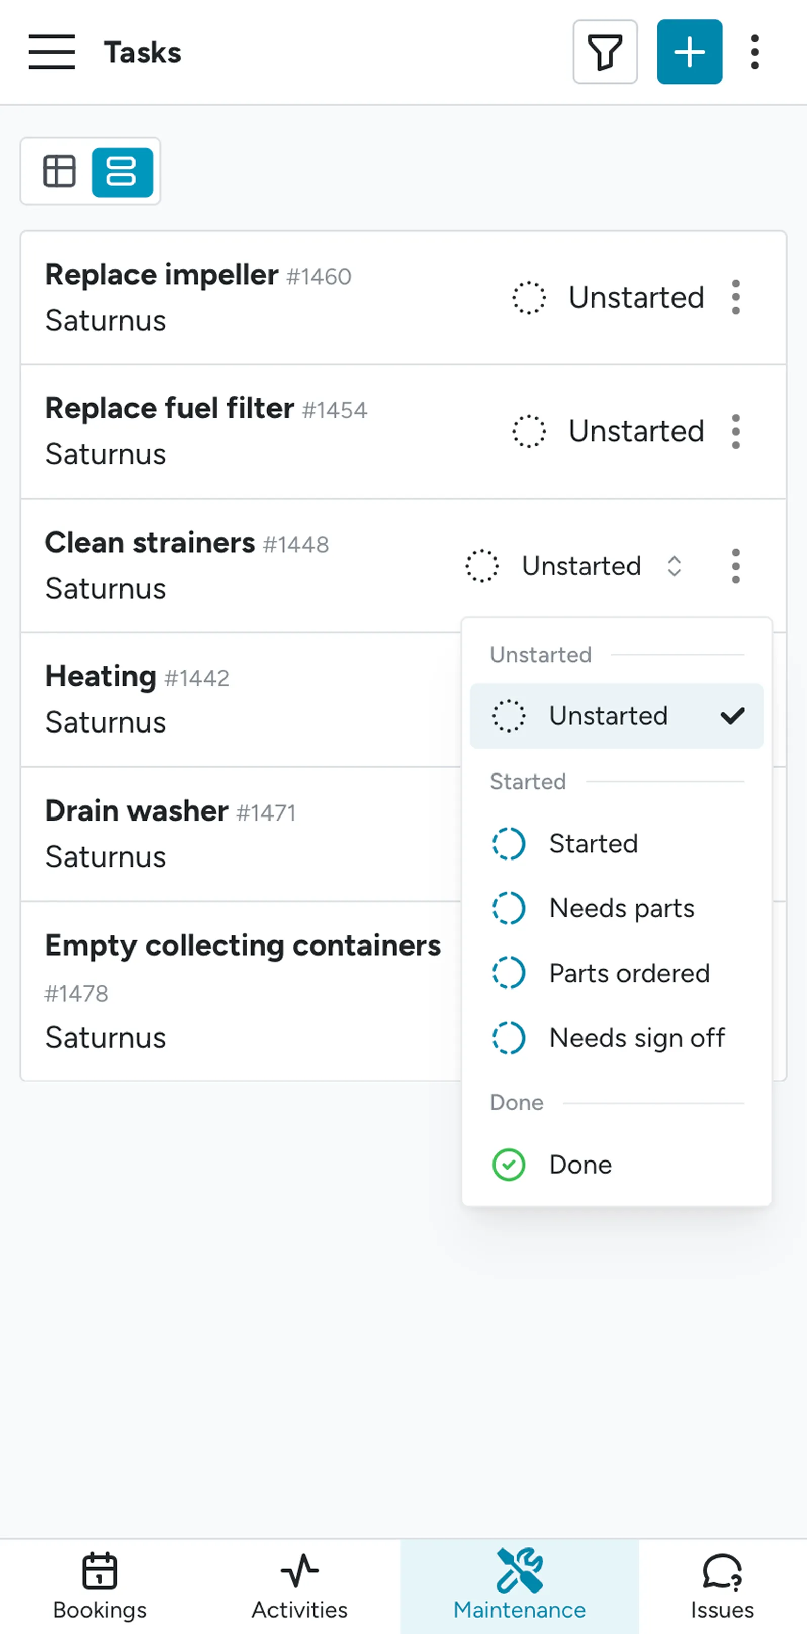Expand the Clean strainers status dropdown
The width and height of the screenshot is (807, 1634).
click(x=675, y=565)
